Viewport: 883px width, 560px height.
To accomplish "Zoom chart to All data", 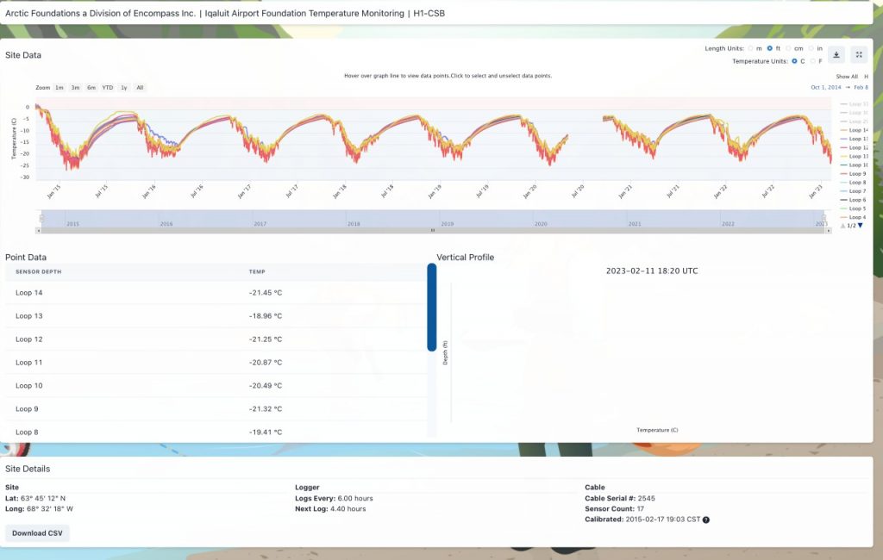I will pos(140,88).
